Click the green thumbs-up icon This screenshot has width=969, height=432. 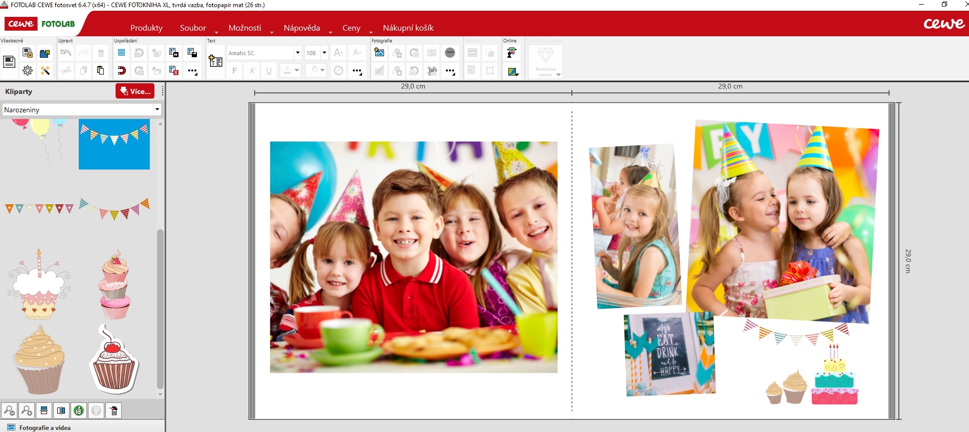79,411
